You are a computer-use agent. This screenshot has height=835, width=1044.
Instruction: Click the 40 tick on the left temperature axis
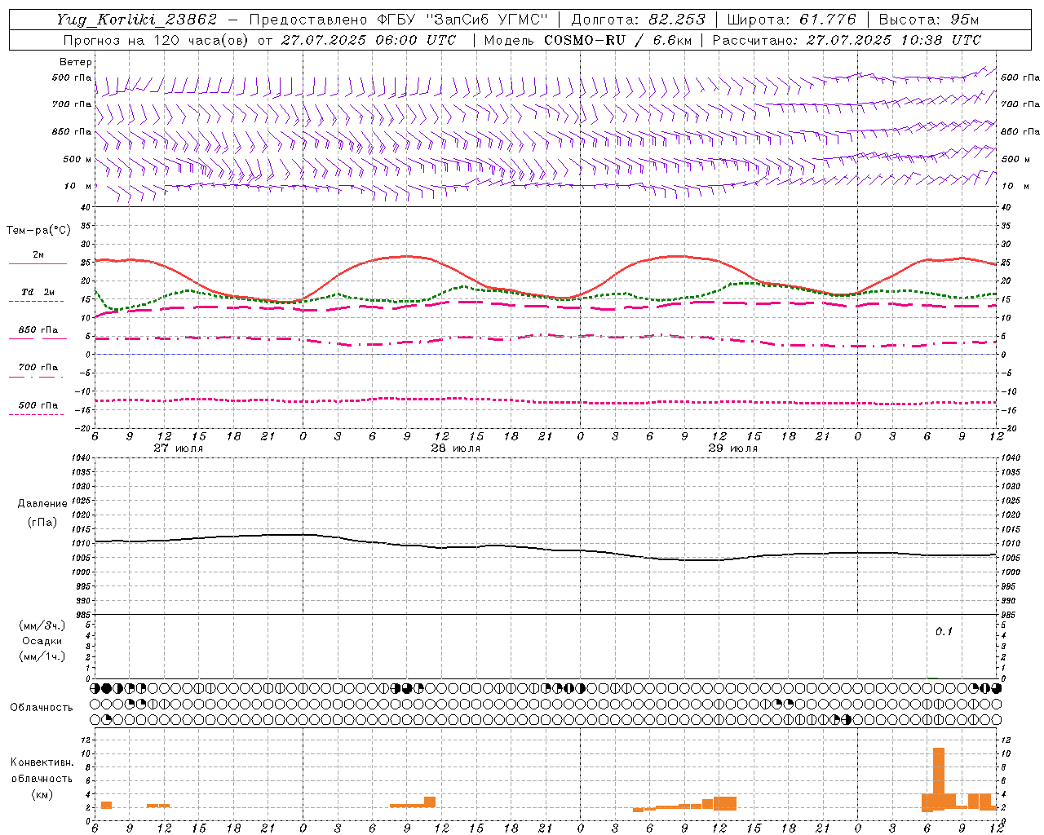click(x=84, y=207)
